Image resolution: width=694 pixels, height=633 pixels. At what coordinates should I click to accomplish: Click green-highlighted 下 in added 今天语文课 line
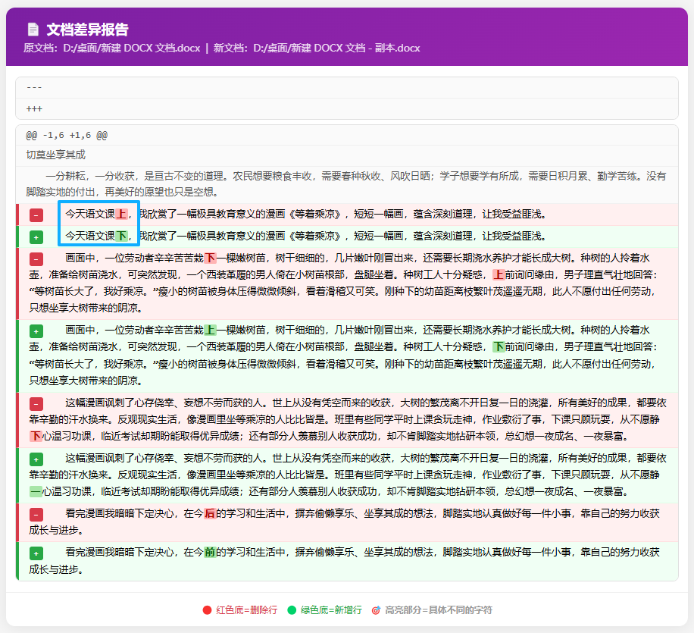(x=121, y=236)
